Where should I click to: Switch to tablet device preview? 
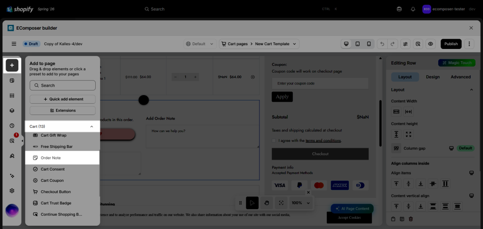click(x=358, y=44)
